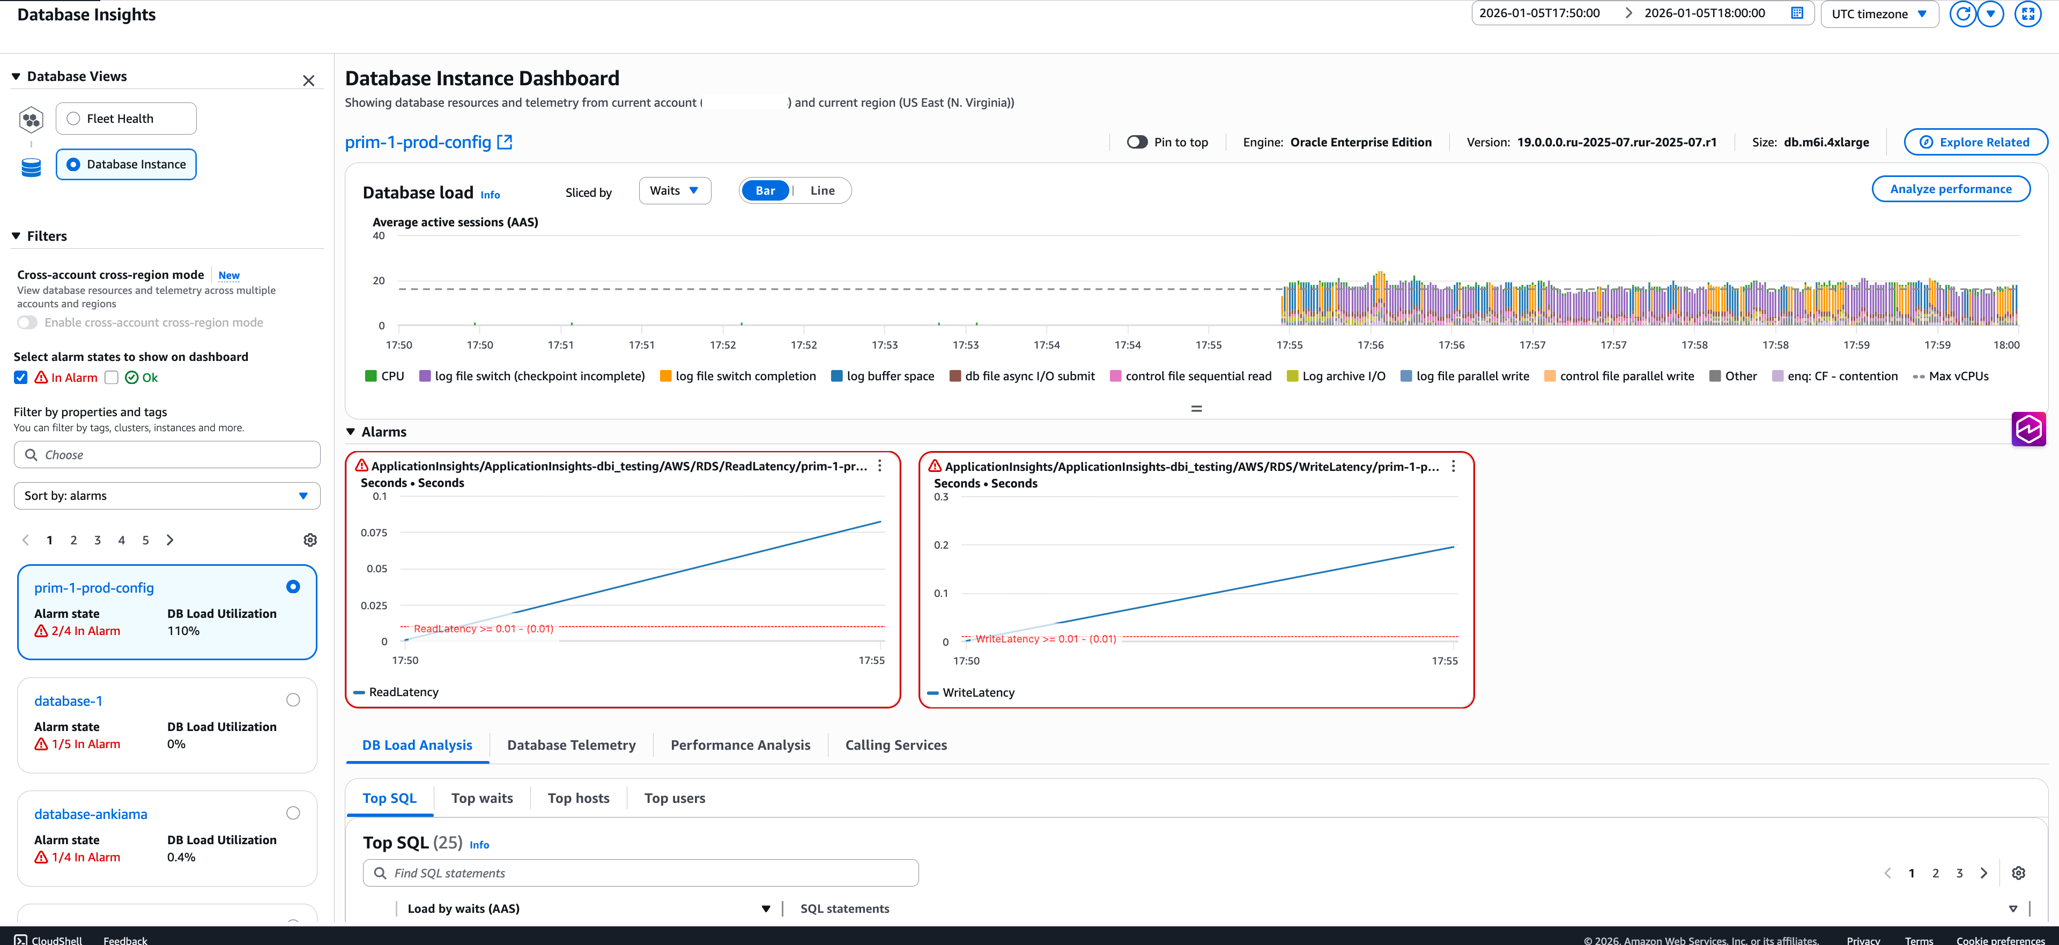This screenshot has width=2059, height=945.
Task: Switch chart to Line view
Action: pos(821,190)
